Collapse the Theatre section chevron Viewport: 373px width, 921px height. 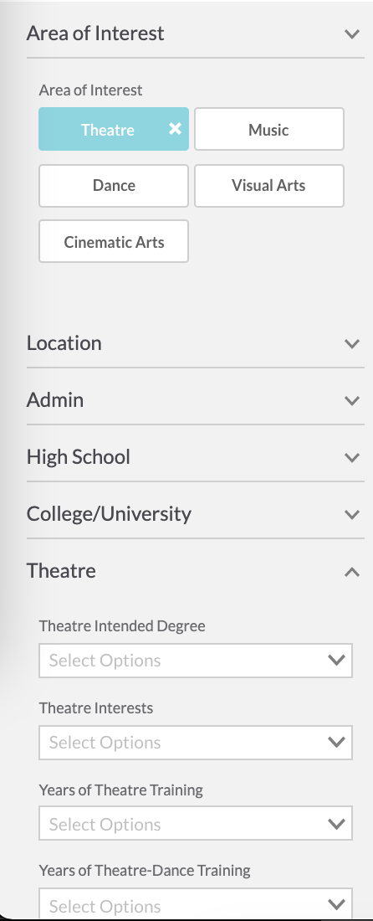point(352,572)
